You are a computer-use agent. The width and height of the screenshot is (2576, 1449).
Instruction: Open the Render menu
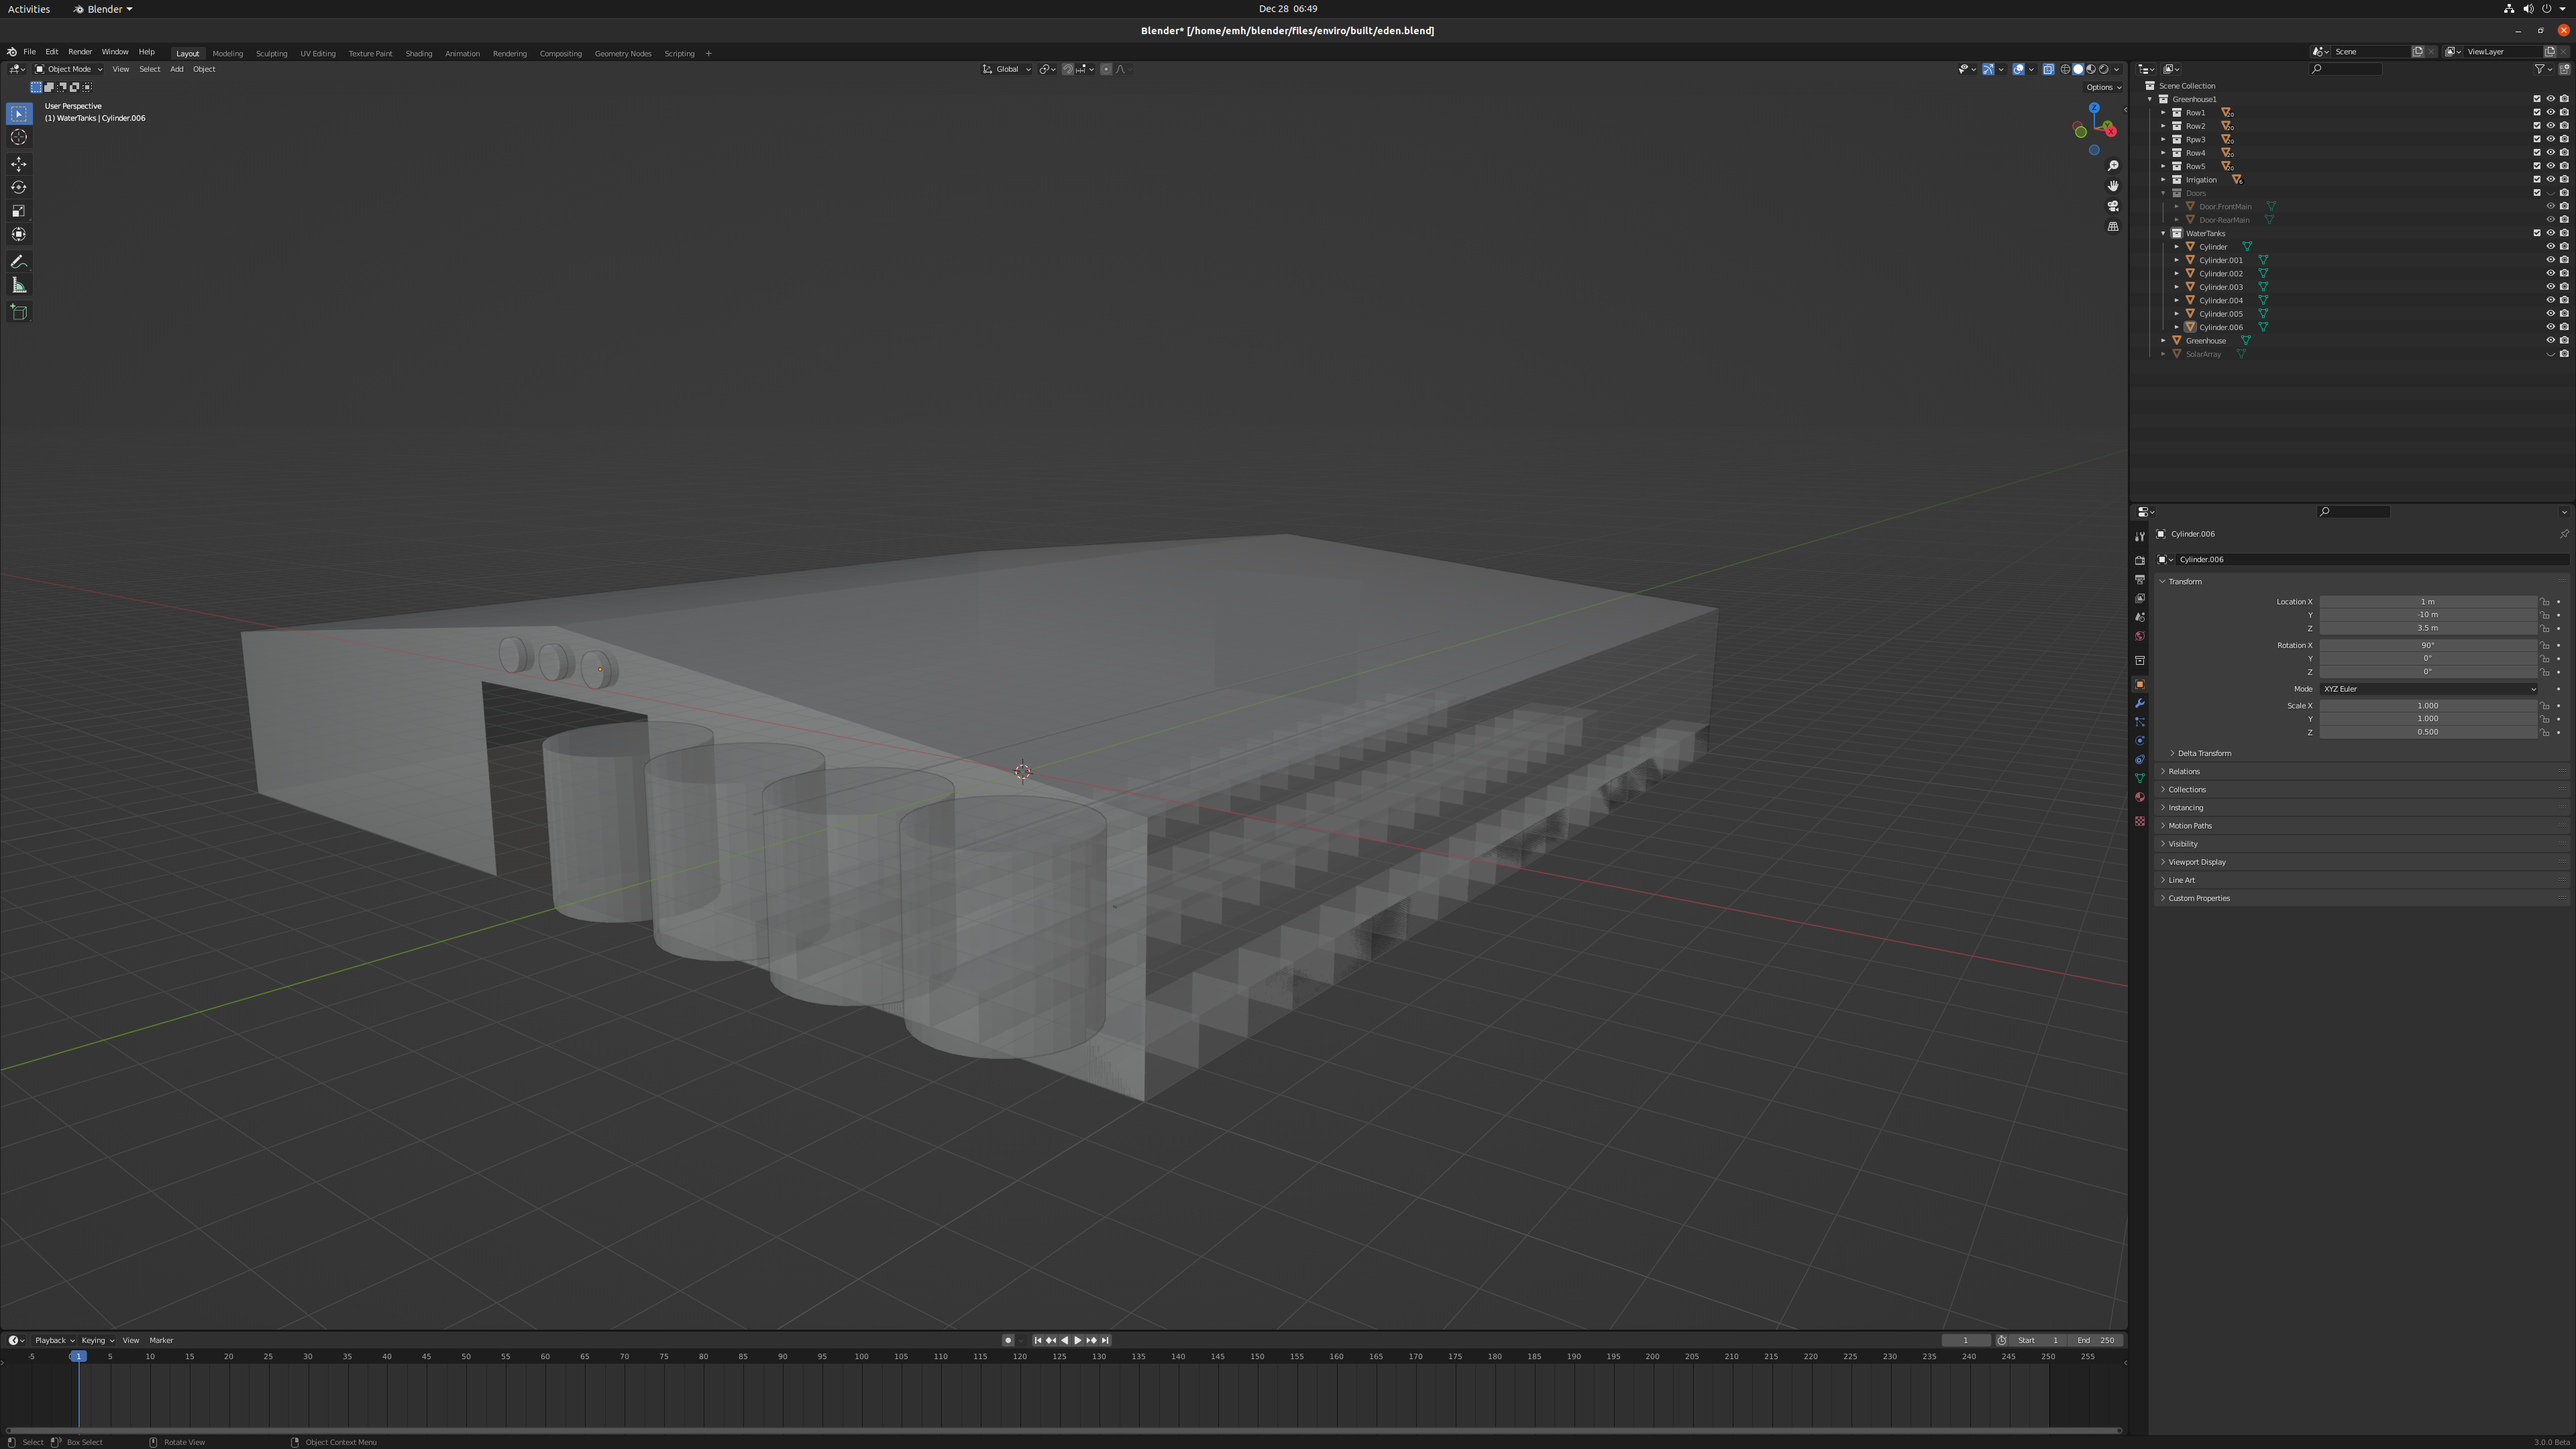click(x=80, y=52)
